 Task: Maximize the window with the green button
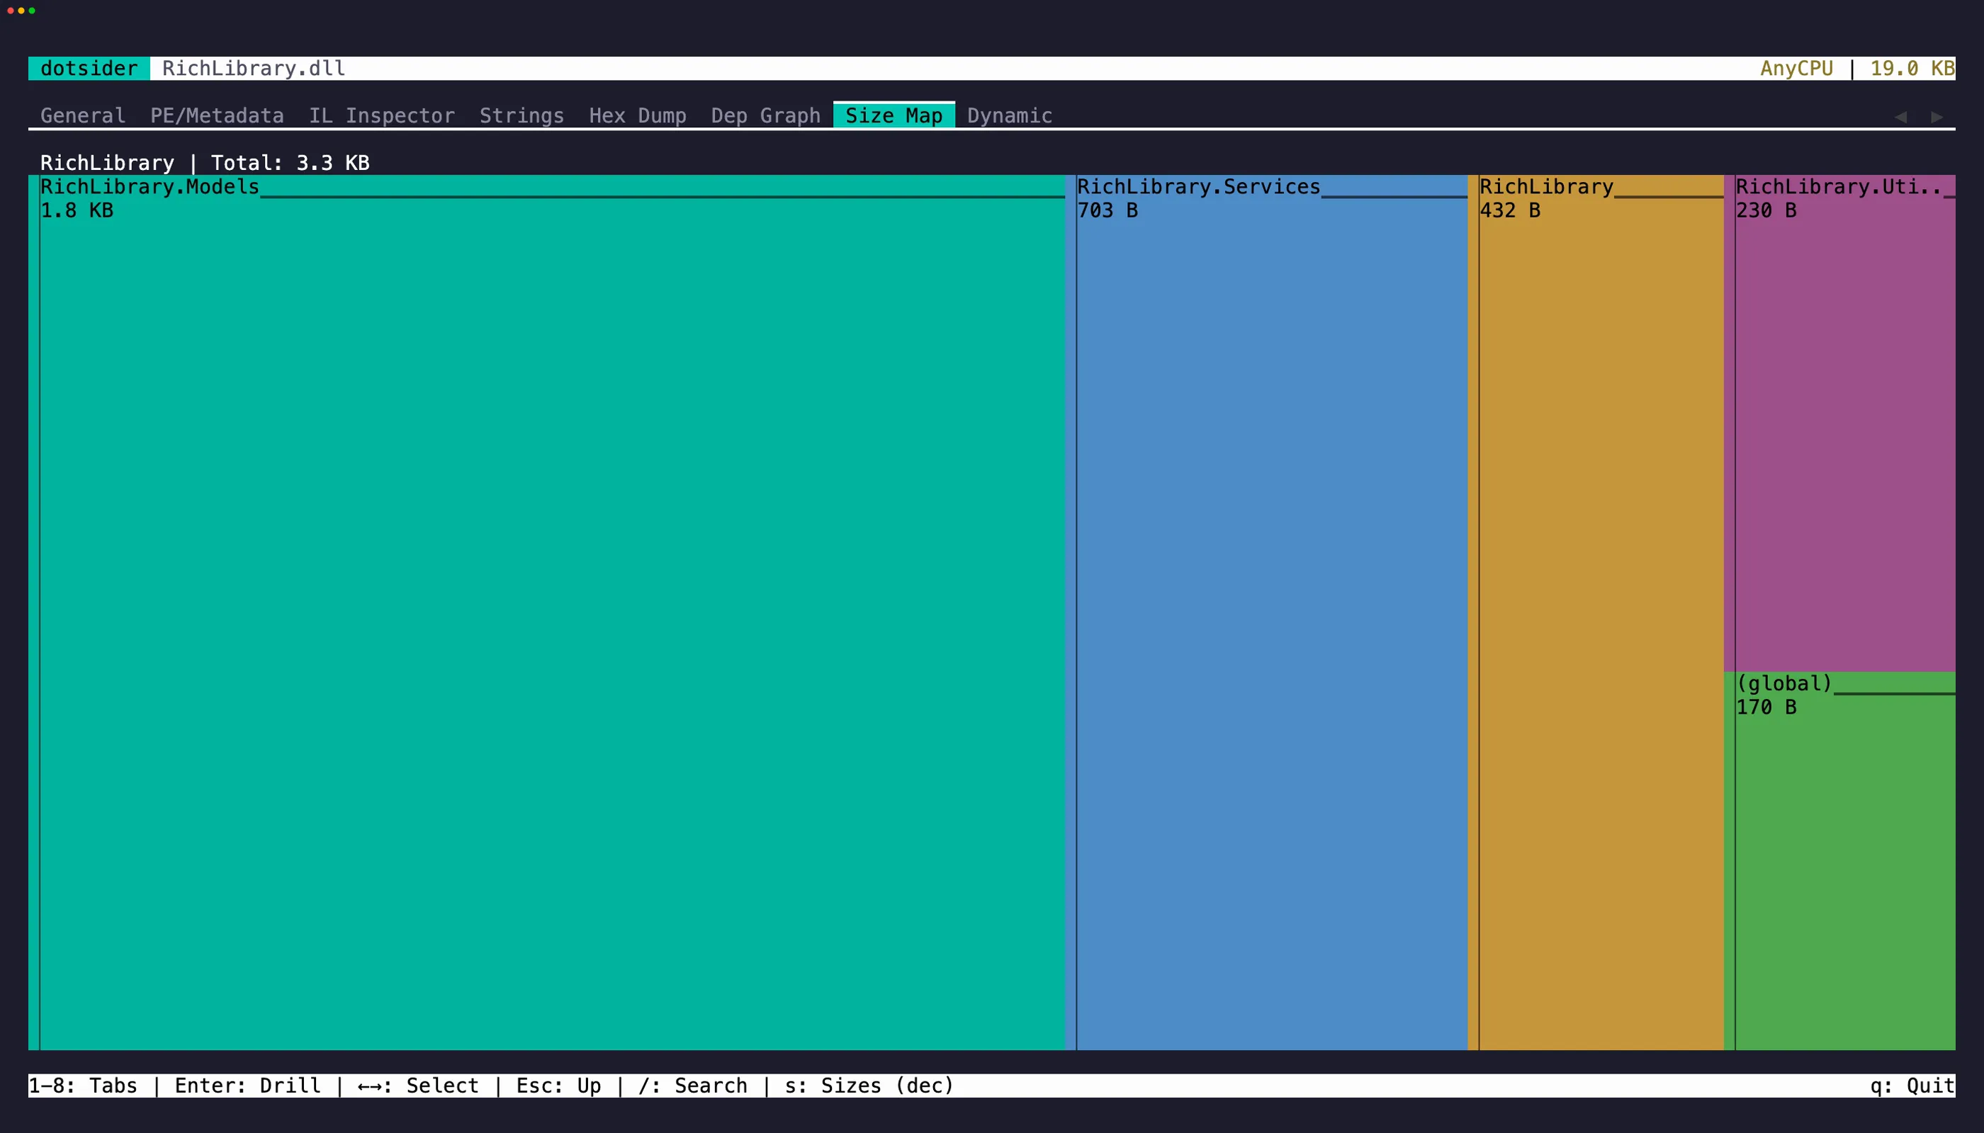tap(32, 11)
